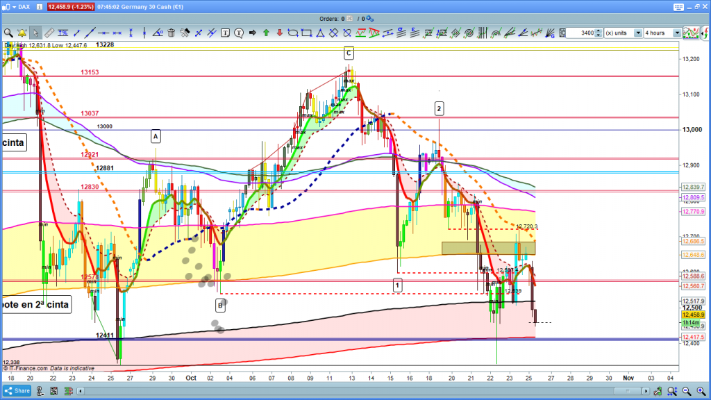711x400 pixels.
Task: Open the alert bell tool
Action: tap(22, 33)
